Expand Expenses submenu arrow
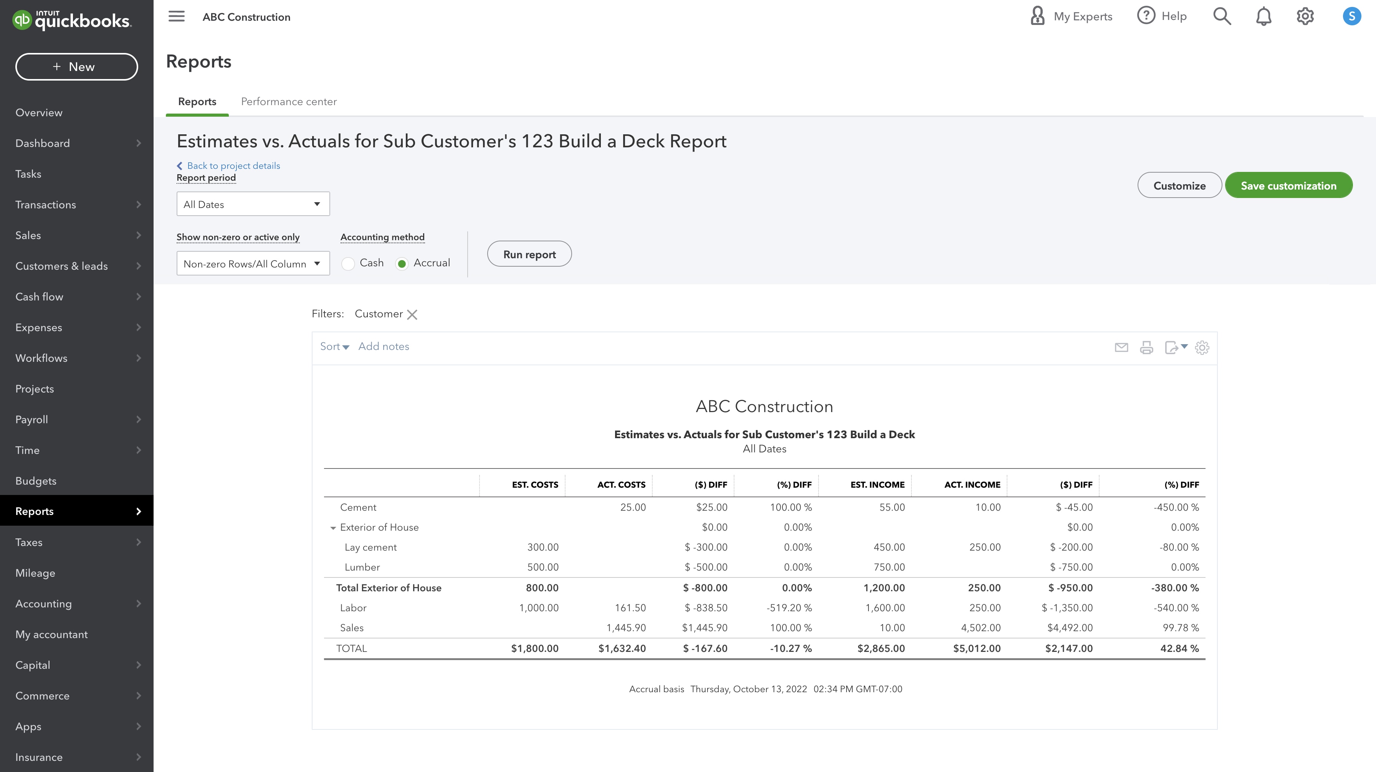This screenshot has width=1376, height=772. pos(139,327)
